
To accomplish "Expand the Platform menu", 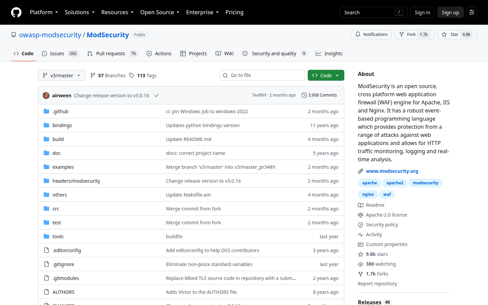I will coord(44,12).
